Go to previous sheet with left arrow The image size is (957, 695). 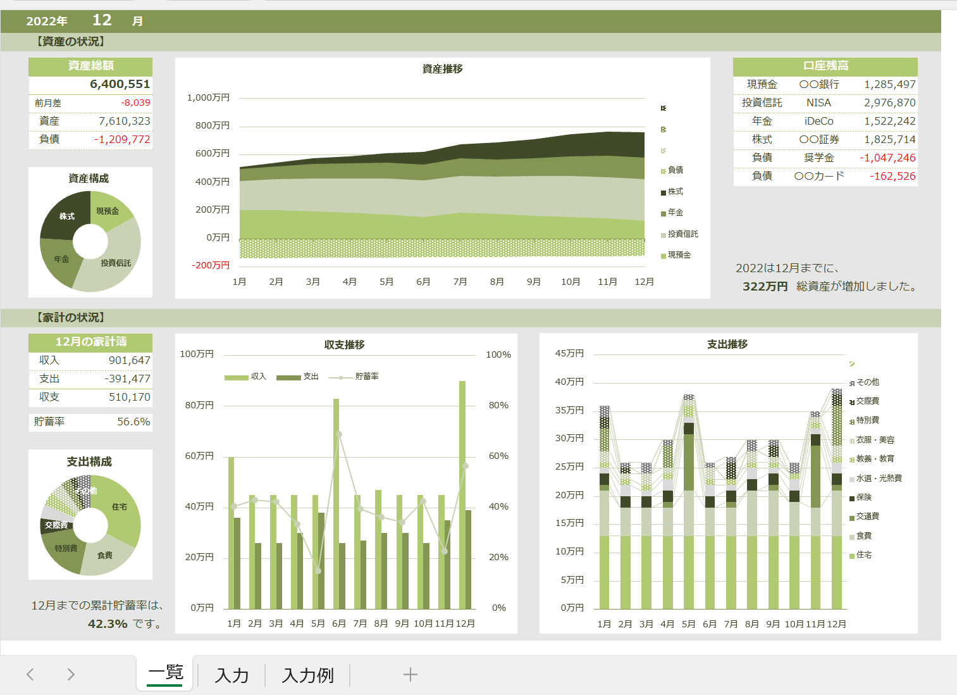click(x=30, y=675)
